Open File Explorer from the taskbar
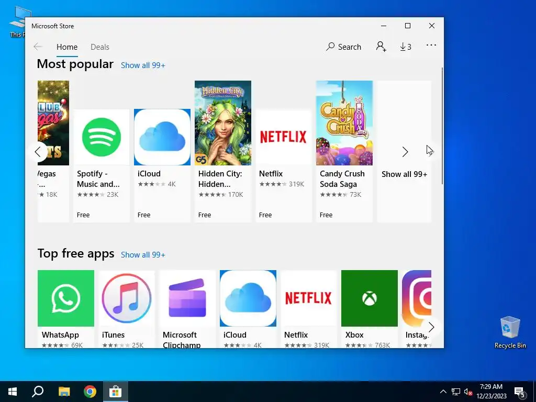The height and width of the screenshot is (402, 536). point(64,392)
